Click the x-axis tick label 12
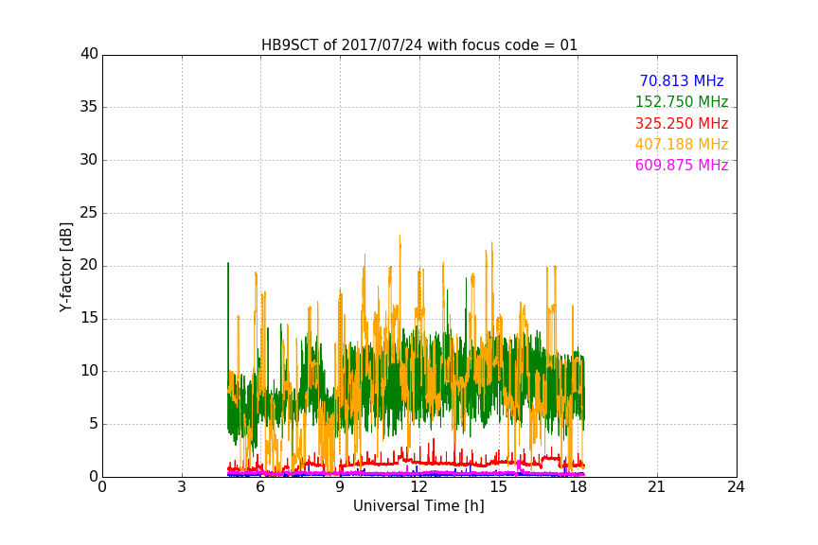 (418, 487)
